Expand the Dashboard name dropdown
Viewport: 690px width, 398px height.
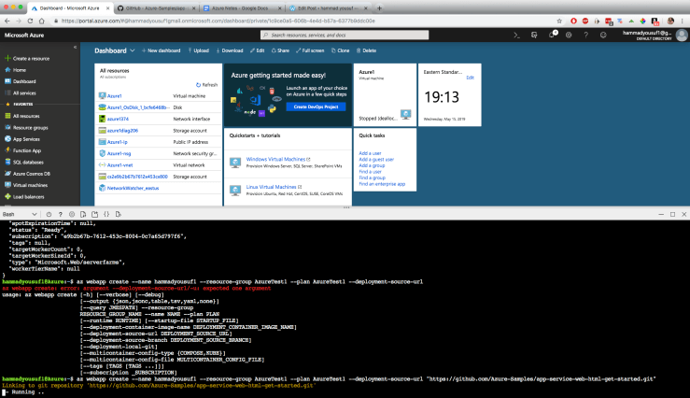(132, 50)
